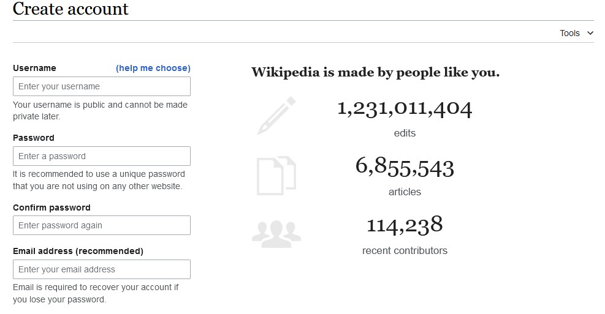
Task: Click the "recent contributors" caption text
Action: pos(405,250)
